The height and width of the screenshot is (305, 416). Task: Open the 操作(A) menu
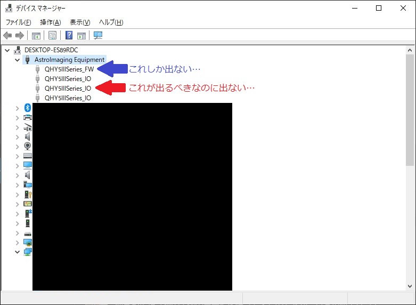click(x=51, y=22)
